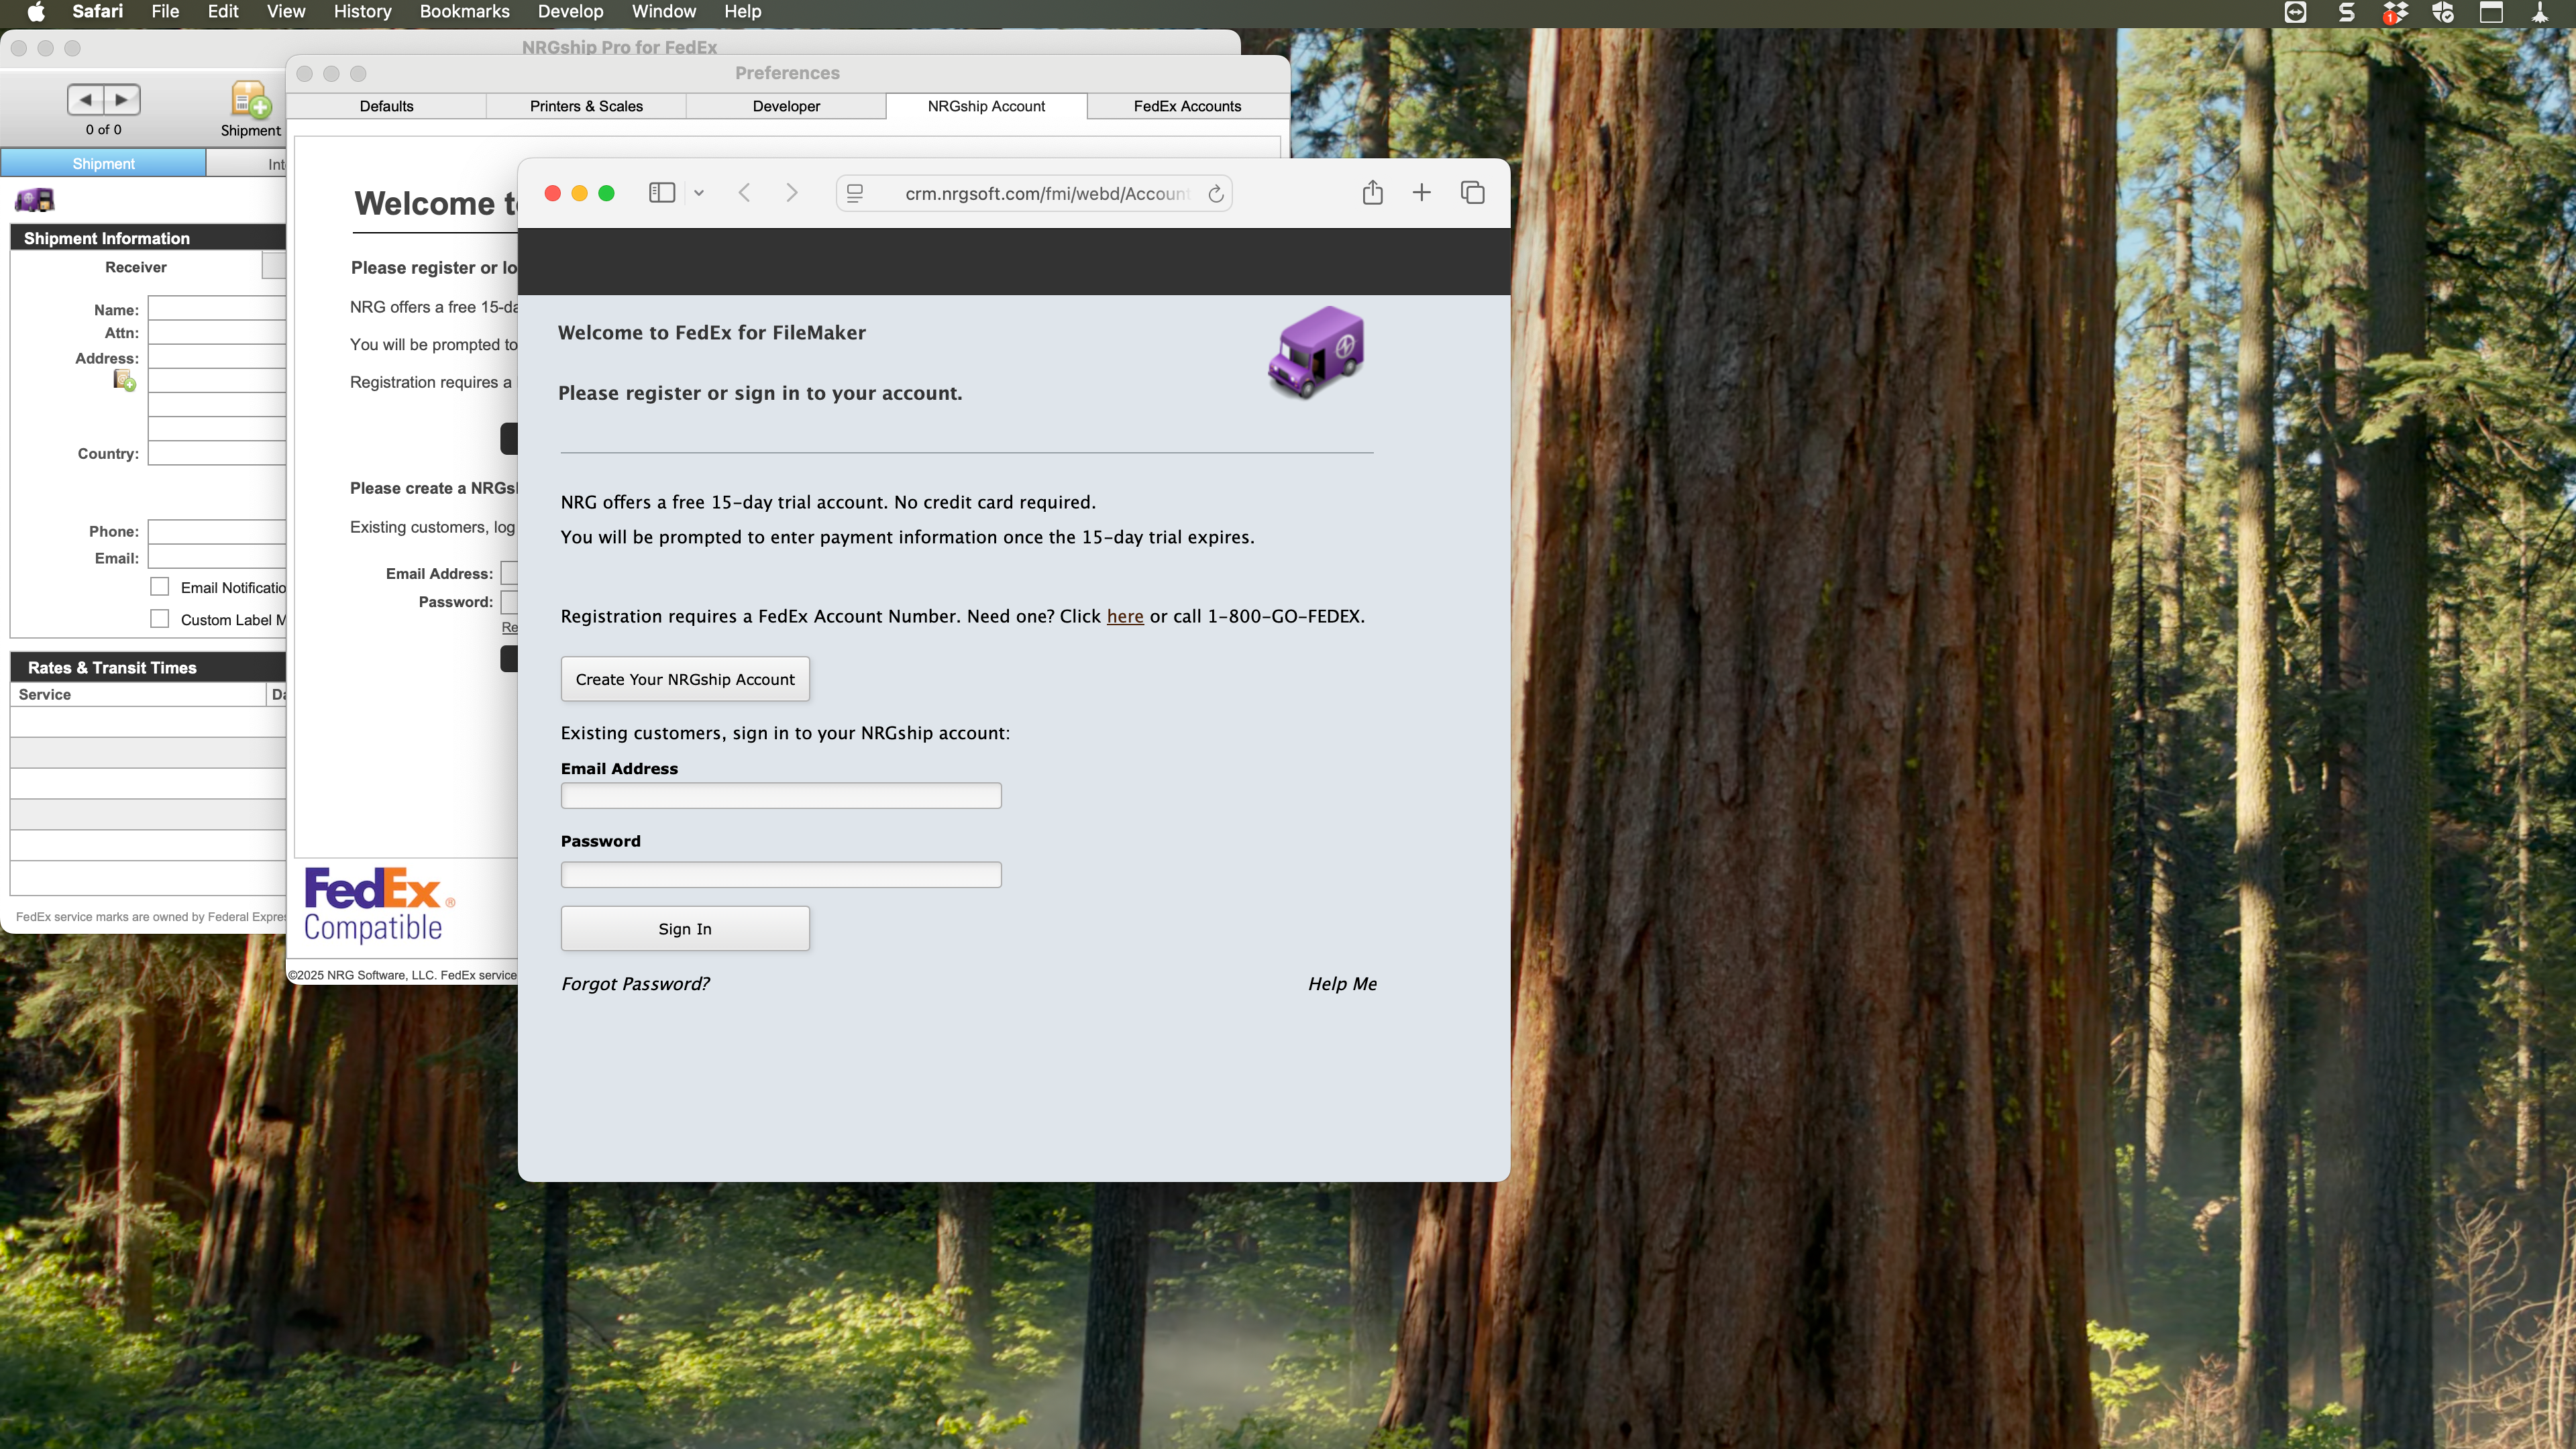Open the Forgot Password? link
2576x1449 pixels.
[x=635, y=984]
